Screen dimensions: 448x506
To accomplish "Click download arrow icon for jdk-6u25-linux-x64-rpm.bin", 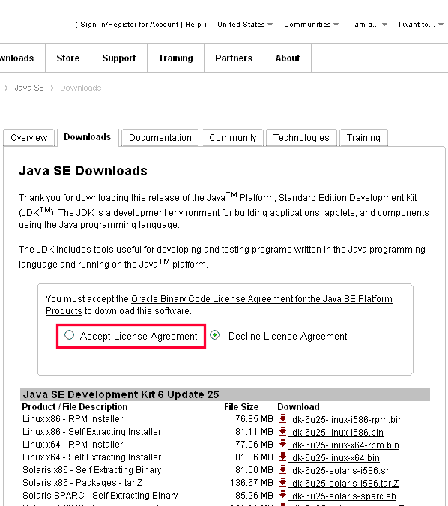I will pyautogui.click(x=283, y=444).
